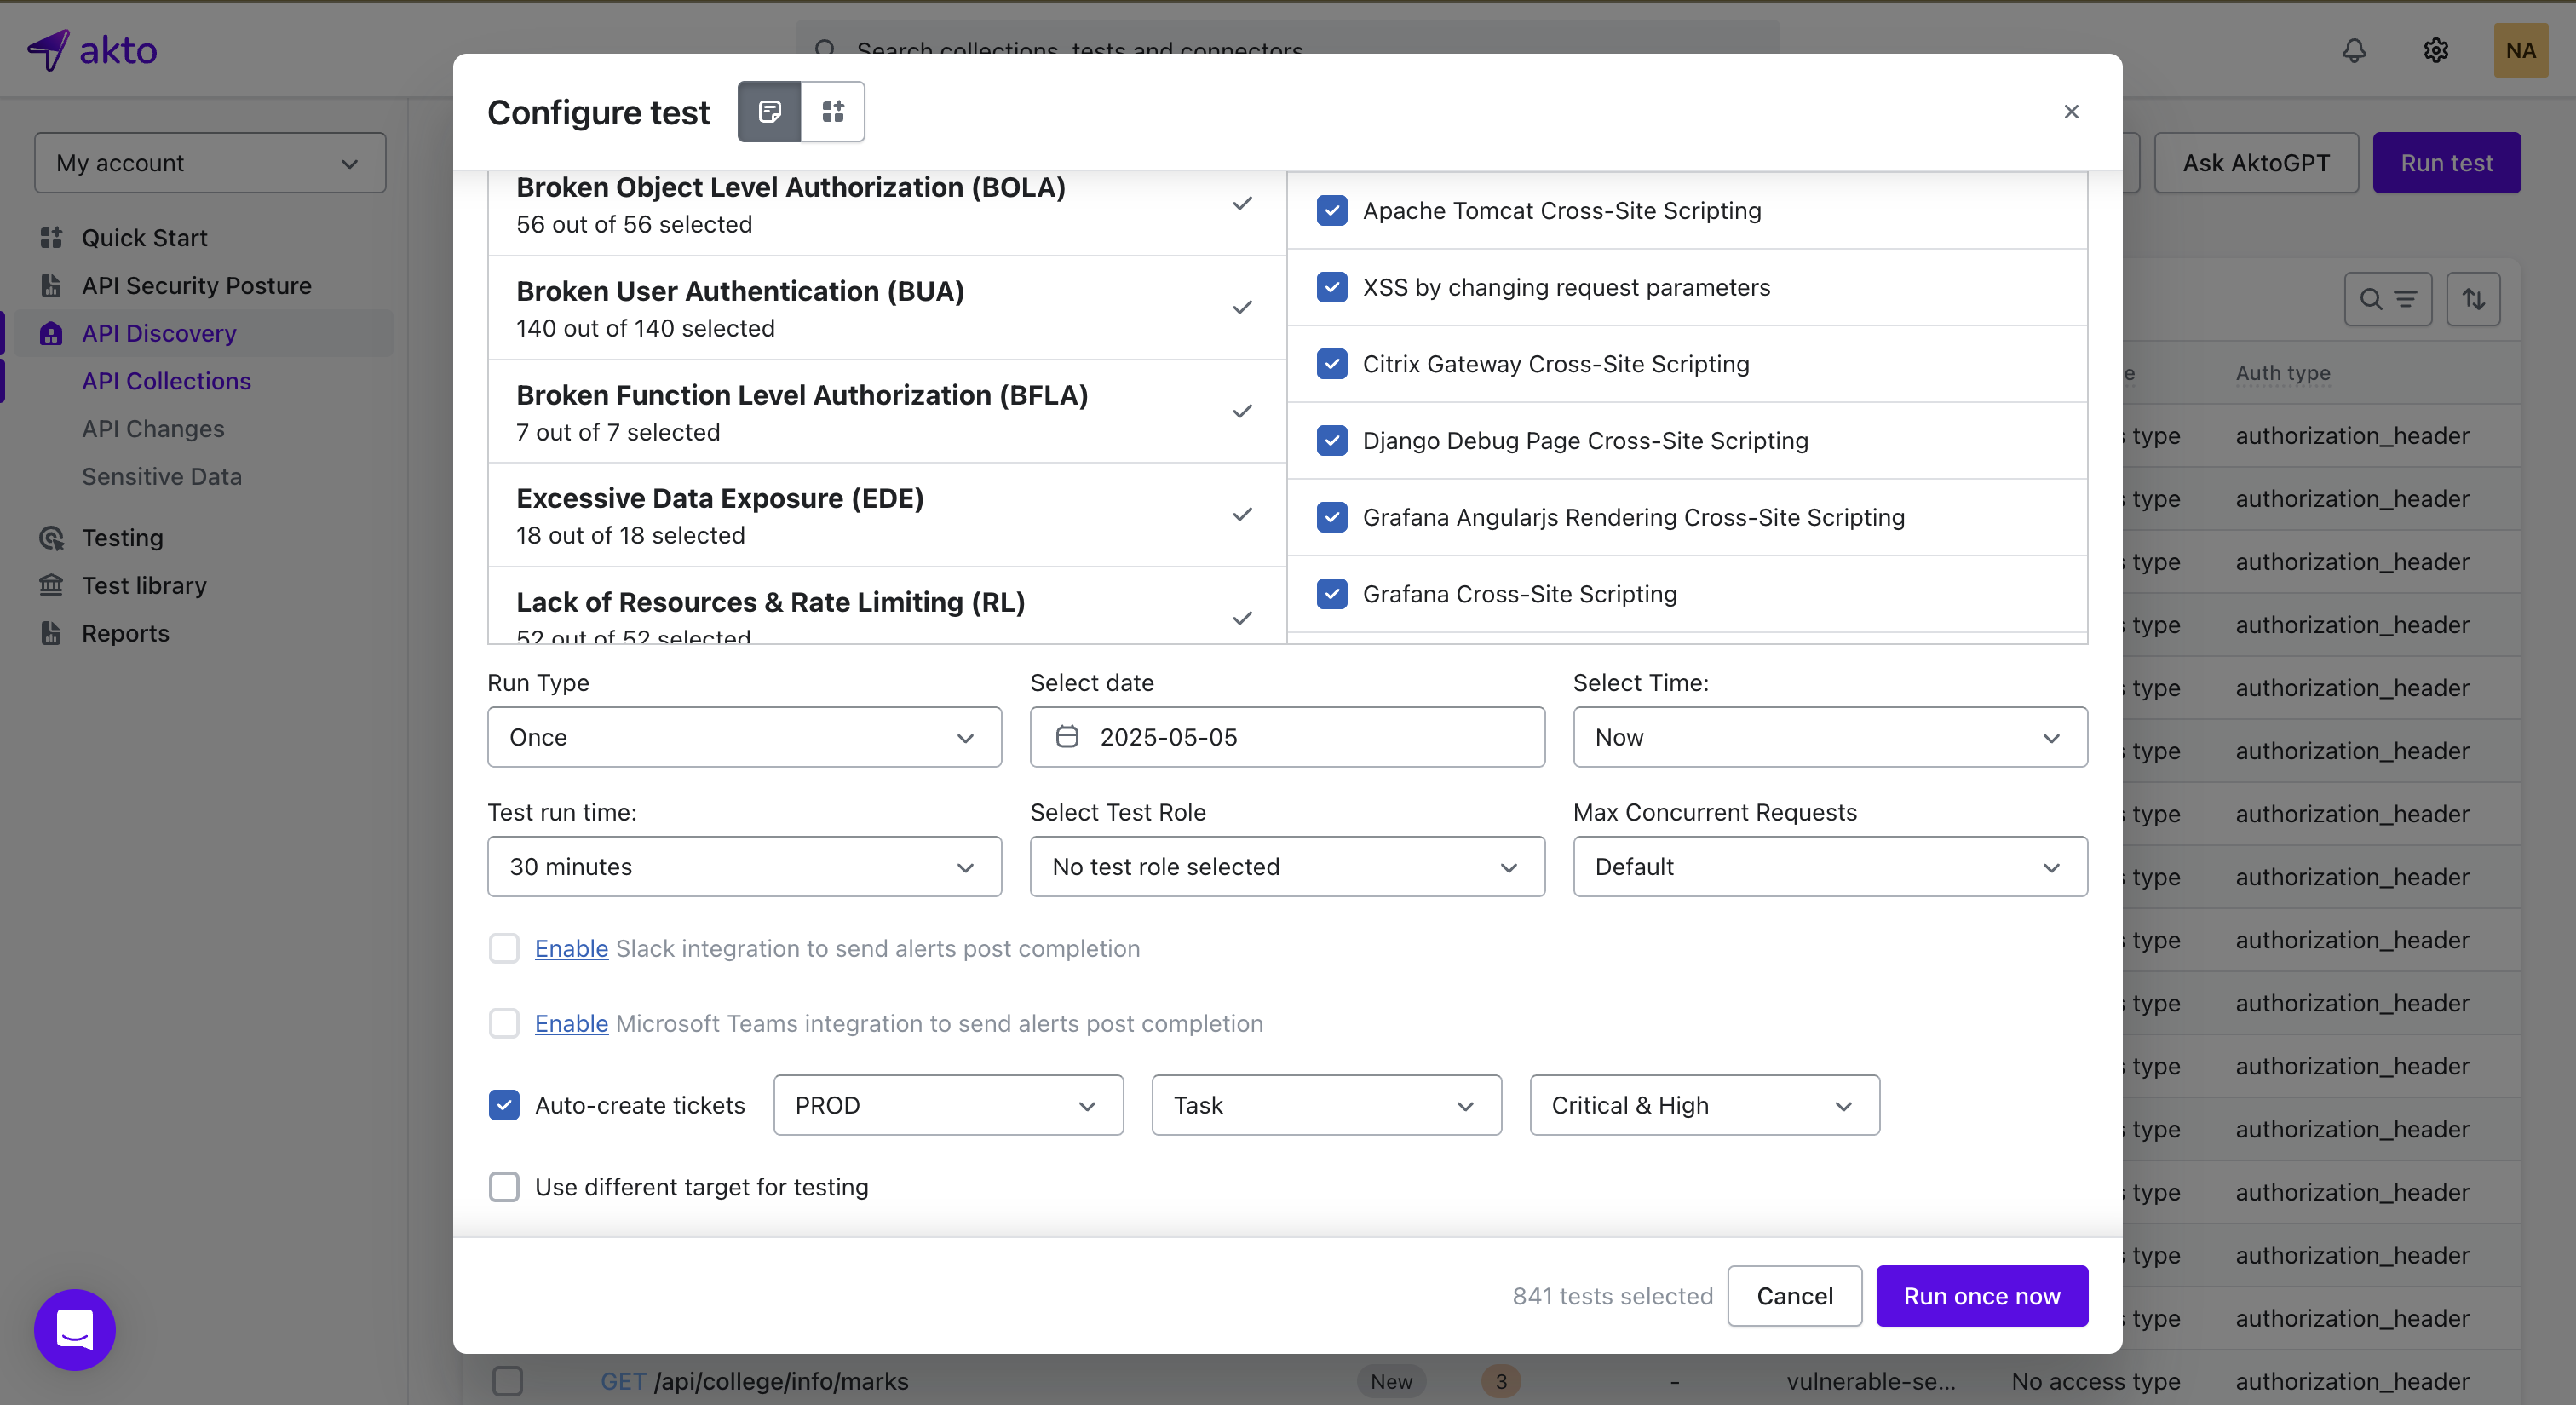Enable Use different target for testing
This screenshot has height=1405, width=2576.
coord(504,1187)
